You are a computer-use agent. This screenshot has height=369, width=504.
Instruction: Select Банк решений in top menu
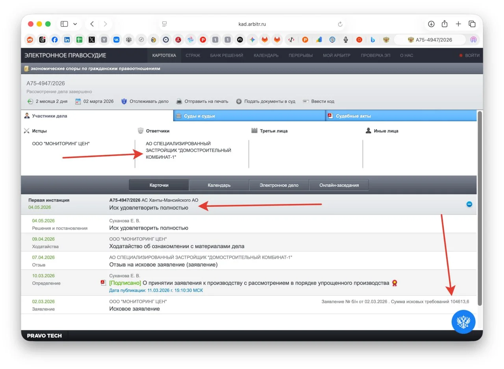[226, 56]
